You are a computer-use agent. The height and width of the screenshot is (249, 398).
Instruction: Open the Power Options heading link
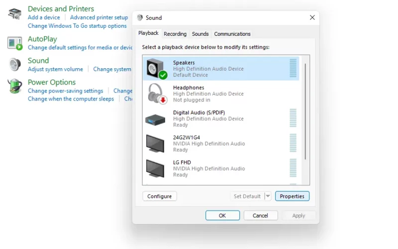coord(52,82)
